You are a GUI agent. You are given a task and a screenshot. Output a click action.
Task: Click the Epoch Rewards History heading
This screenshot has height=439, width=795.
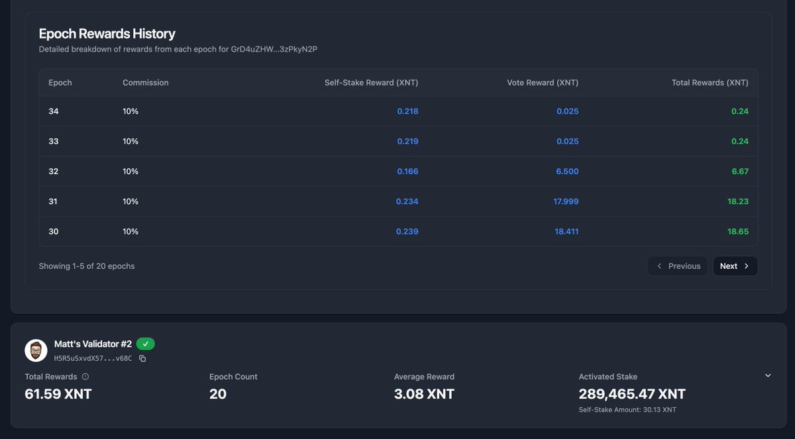pos(107,34)
